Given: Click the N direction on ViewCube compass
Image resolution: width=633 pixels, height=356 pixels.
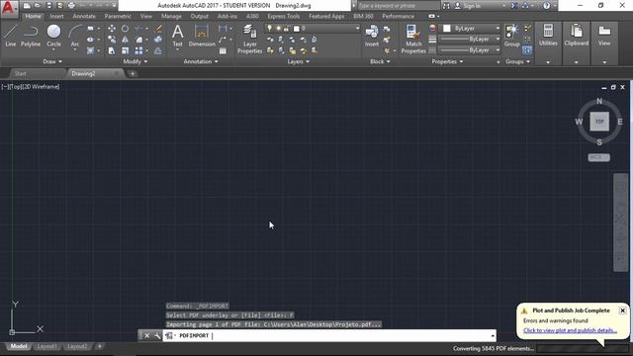Looking at the screenshot, I should [x=599, y=101].
